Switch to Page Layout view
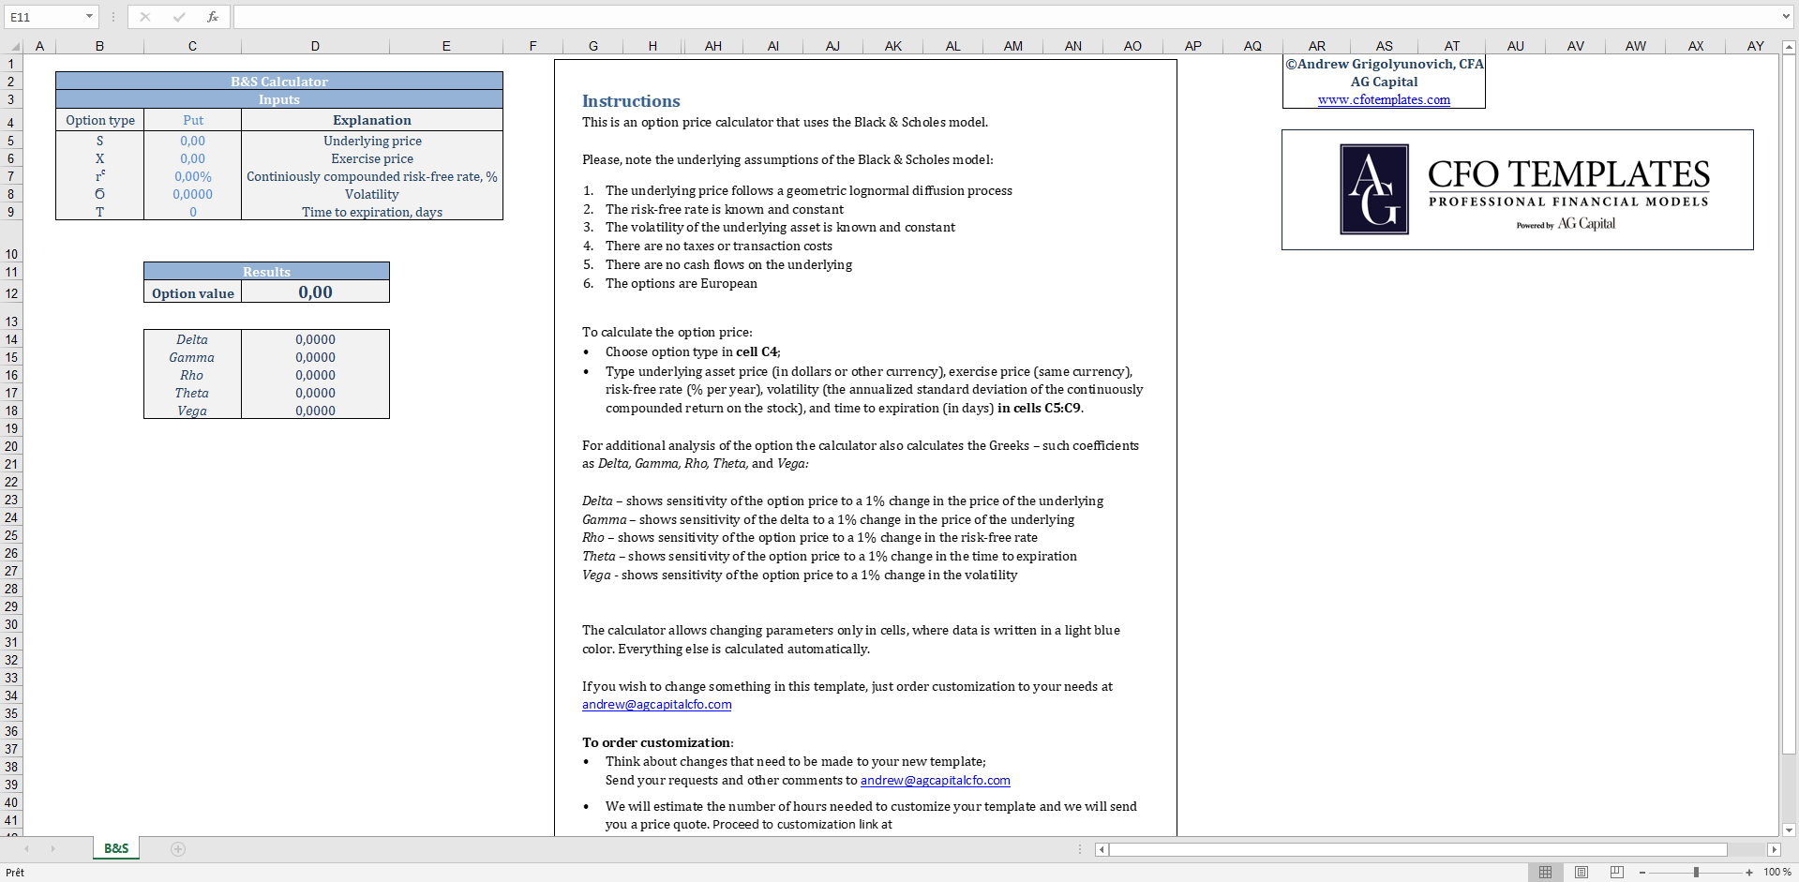Viewport: 1799px width, 882px height. (x=1582, y=873)
